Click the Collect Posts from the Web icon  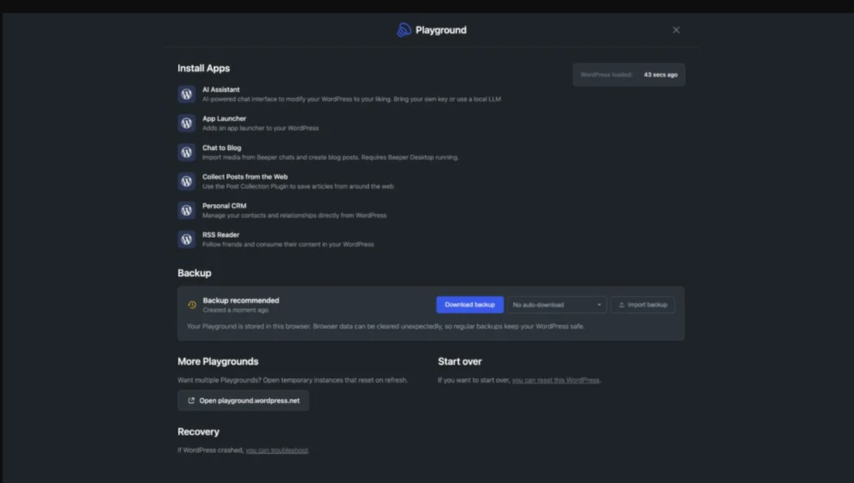click(186, 182)
